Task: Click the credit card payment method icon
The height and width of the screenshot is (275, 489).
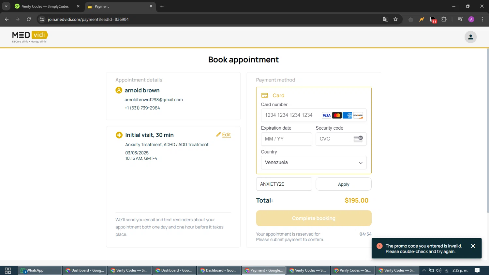Action: click(x=265, y=95)
